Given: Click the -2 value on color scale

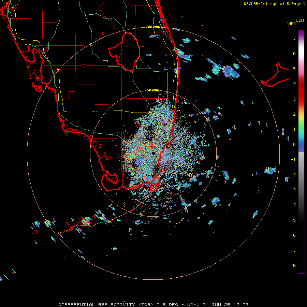Looking at the screenshot, I should pos(293,175).
